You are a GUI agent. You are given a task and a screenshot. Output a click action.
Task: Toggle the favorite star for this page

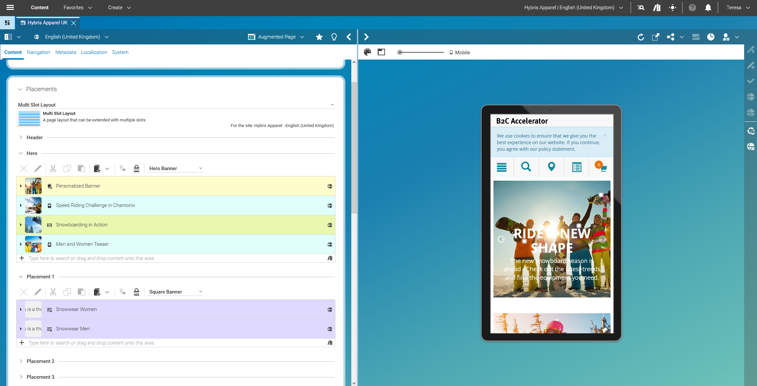[x=319, y=37]
